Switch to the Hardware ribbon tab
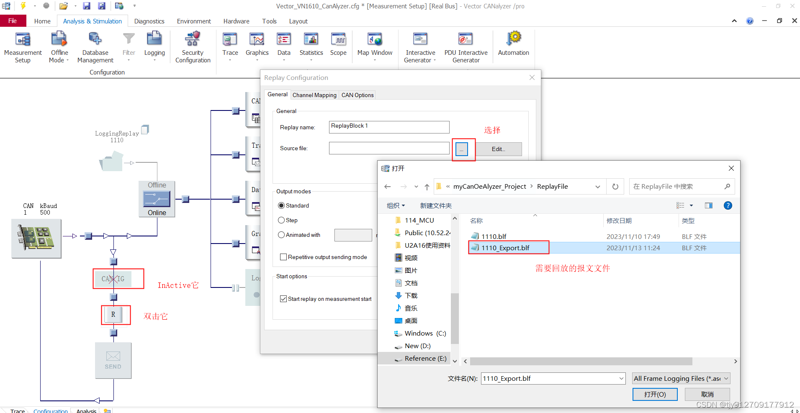 pyautogui.click(x=236, y=21)
